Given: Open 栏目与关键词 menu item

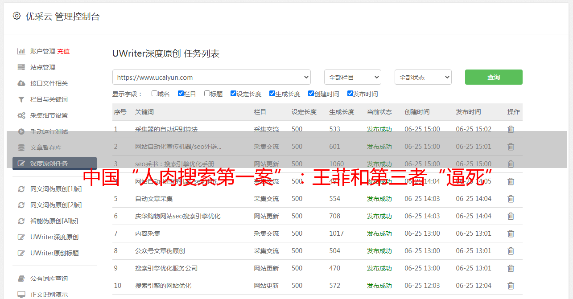Looking at the screenshot, I should point(49,99).
